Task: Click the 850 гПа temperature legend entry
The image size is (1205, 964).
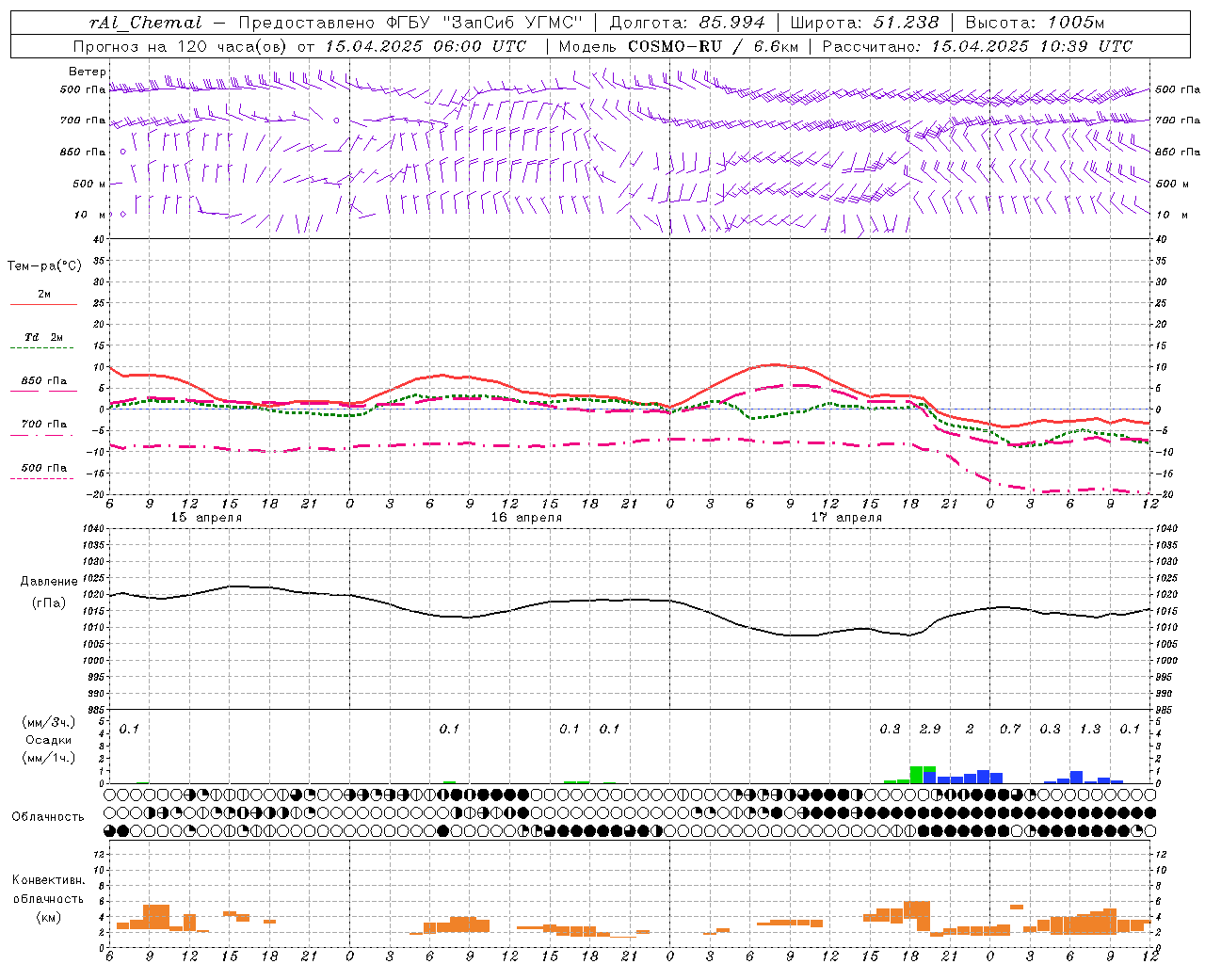Action: [x=44, y=381]
